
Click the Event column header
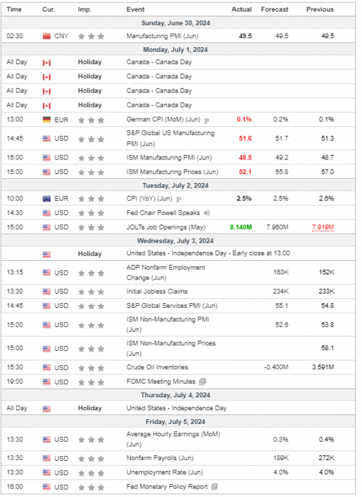click(136, 9)
